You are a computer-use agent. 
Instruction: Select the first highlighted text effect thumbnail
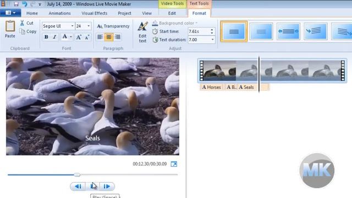234,31
